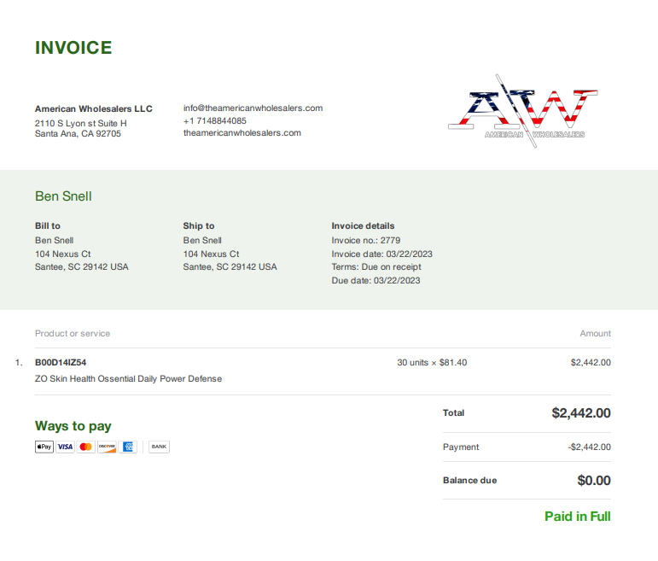This screenshot has height=561, width=658.
Task: Click the Apple Pay payment icon
Action: pyautogui.click(x=44, y=447)
